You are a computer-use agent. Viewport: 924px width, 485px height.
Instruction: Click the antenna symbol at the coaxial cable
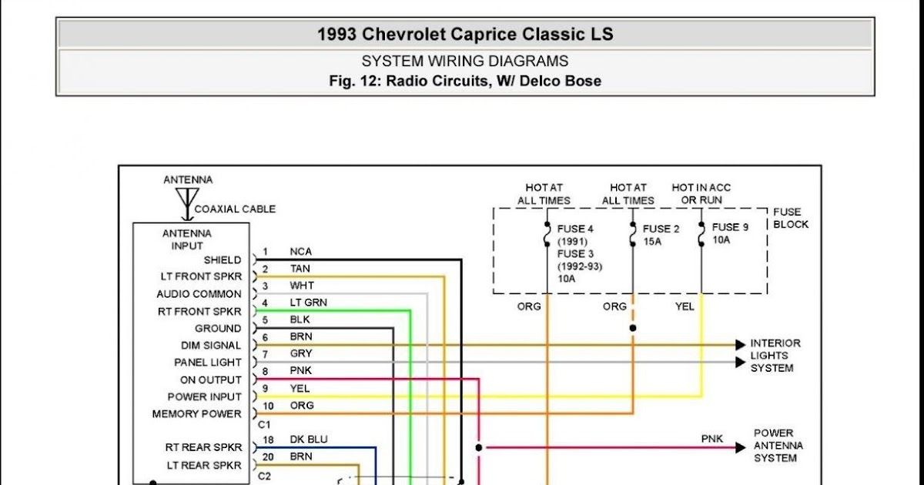tap(187, 203)
